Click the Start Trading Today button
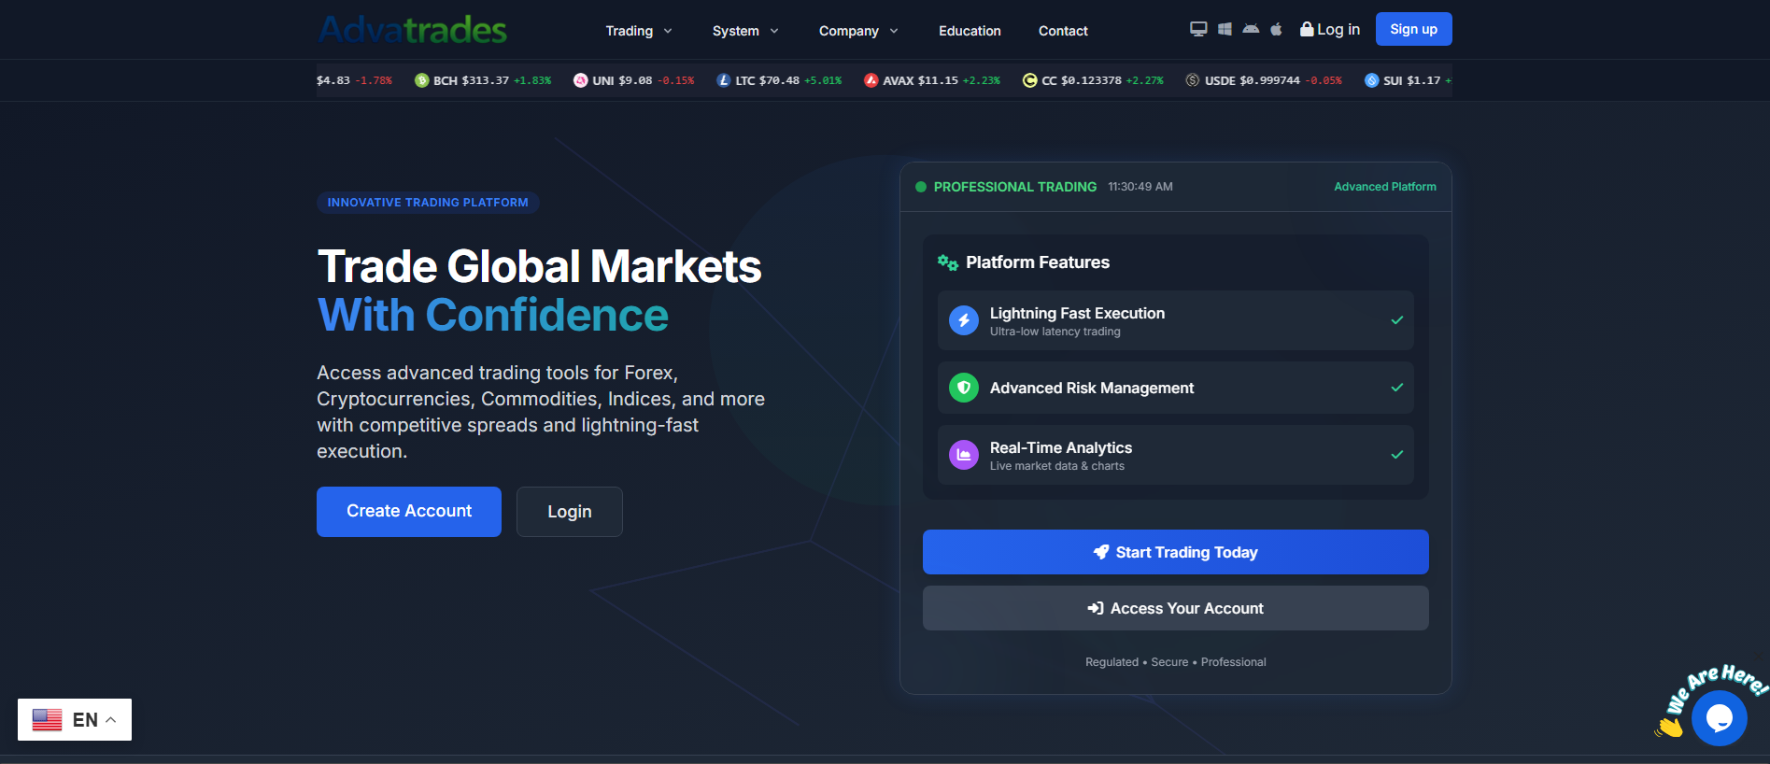 1176,552
